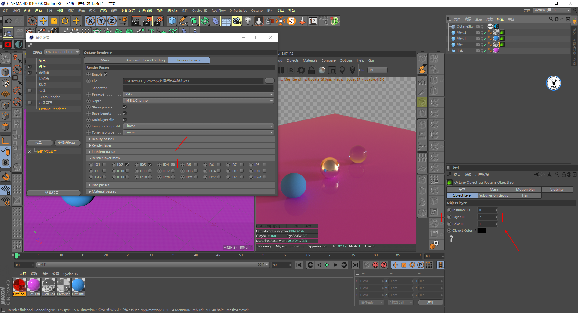This screenshot has height=313, width=578.
Task: Open the Image color profile dropdown
Action: [x=199, y=126]
